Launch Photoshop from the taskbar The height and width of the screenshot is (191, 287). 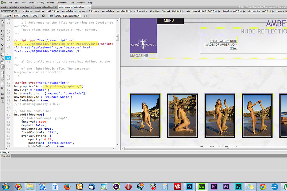(x=189, y=186)
